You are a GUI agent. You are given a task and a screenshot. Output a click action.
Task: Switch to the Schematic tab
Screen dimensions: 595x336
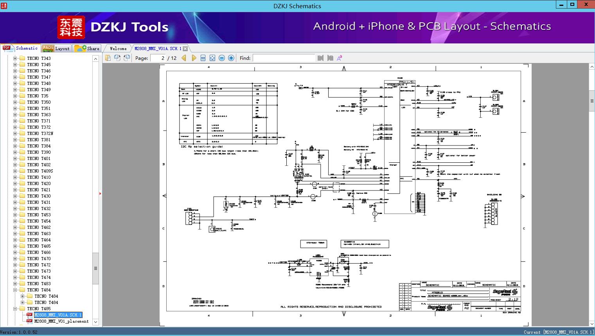[x=20, y=48]
